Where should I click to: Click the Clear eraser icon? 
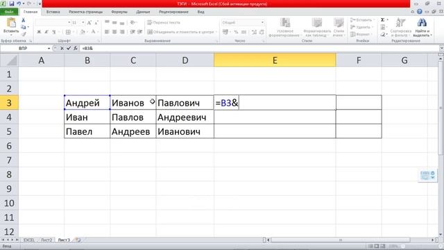[x=383, y=34]
